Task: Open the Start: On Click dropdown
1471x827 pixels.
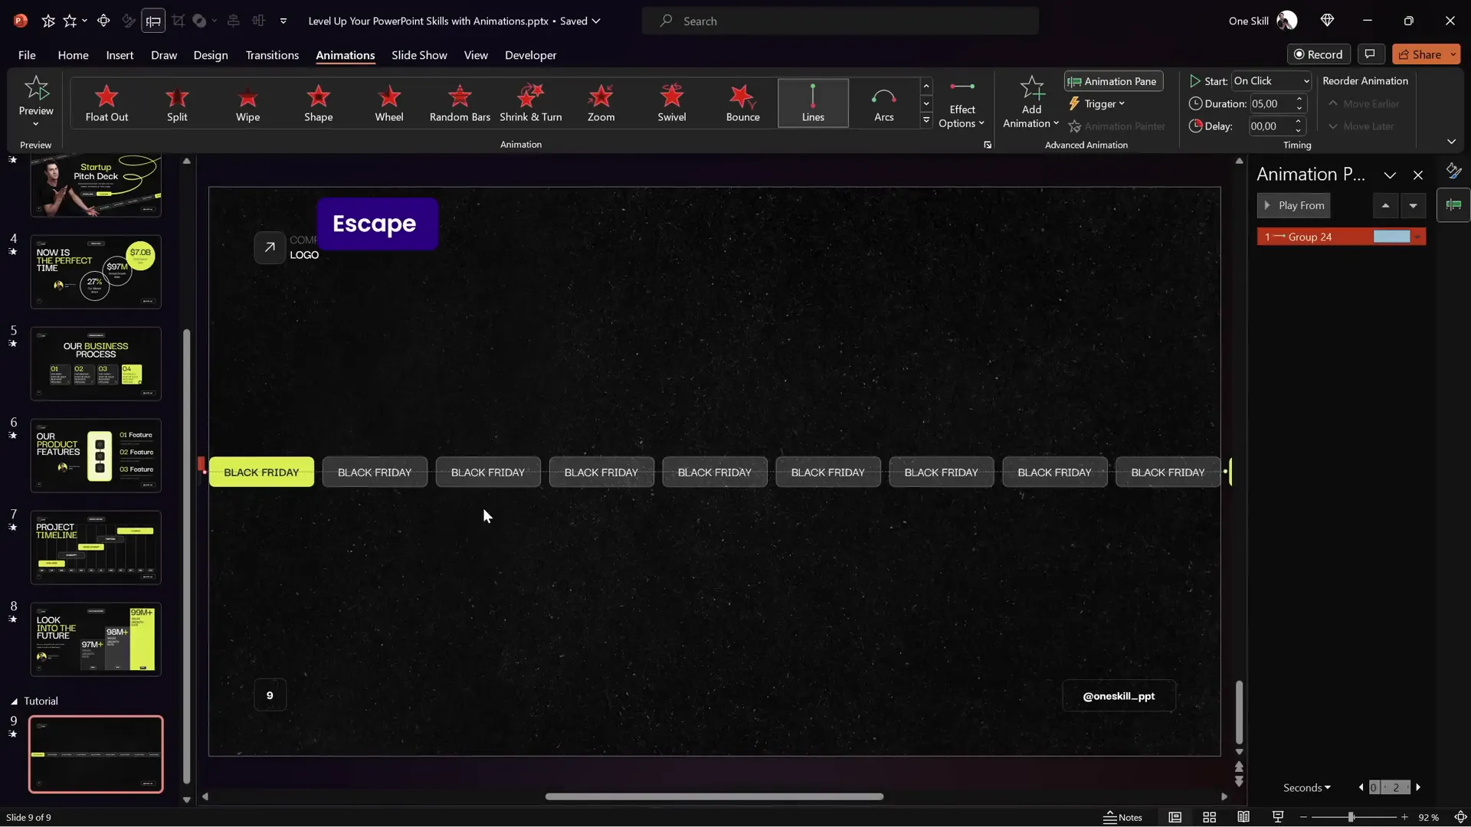Action: tap(1271, 80)
